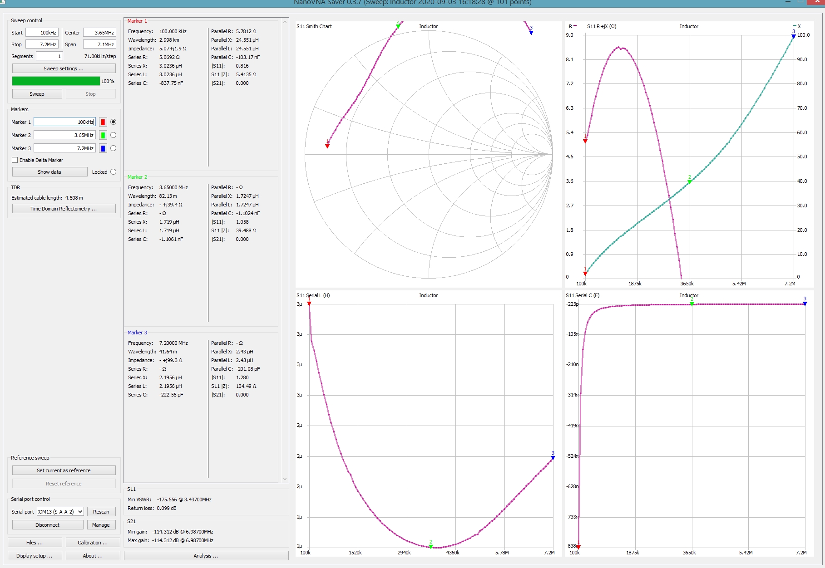Click the S11 Serial C (F) title
The image size is (825, 568).
pyautogui.click(x=583, y=295)
